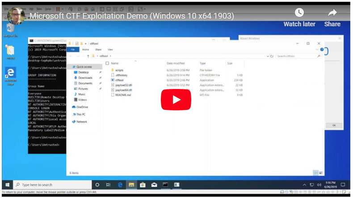Select README.md file
The height and width of the screenshot is (198, 353).
tap(123, 95)
